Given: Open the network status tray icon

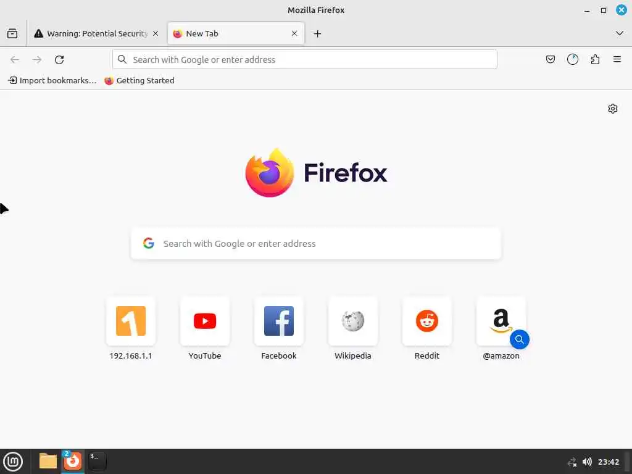Looking at the screenshot, I should pyautogui.click(x=572, y=462).
